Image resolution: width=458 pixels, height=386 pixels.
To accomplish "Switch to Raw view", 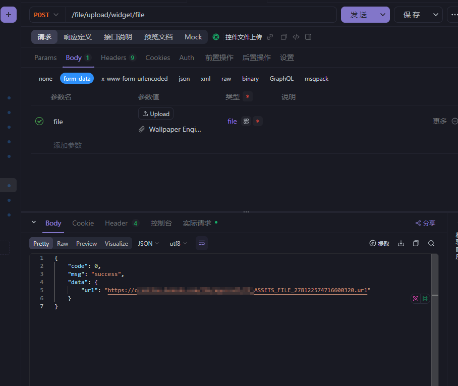I will click(63, 243).
